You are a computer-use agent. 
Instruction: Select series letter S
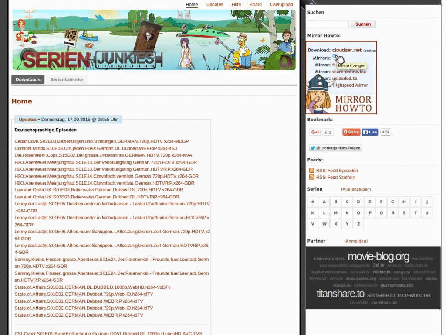[x=404, y=213]
